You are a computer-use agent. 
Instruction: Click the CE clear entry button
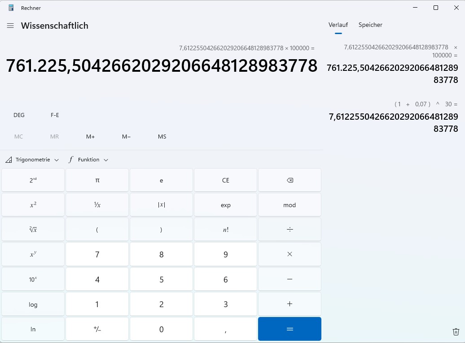click(x=225, y=180)
